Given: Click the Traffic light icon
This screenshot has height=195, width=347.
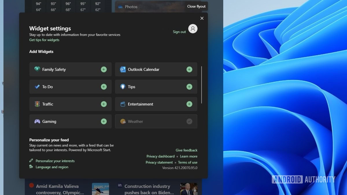Looking at the screenshot, I should click(x=37, y=104).
